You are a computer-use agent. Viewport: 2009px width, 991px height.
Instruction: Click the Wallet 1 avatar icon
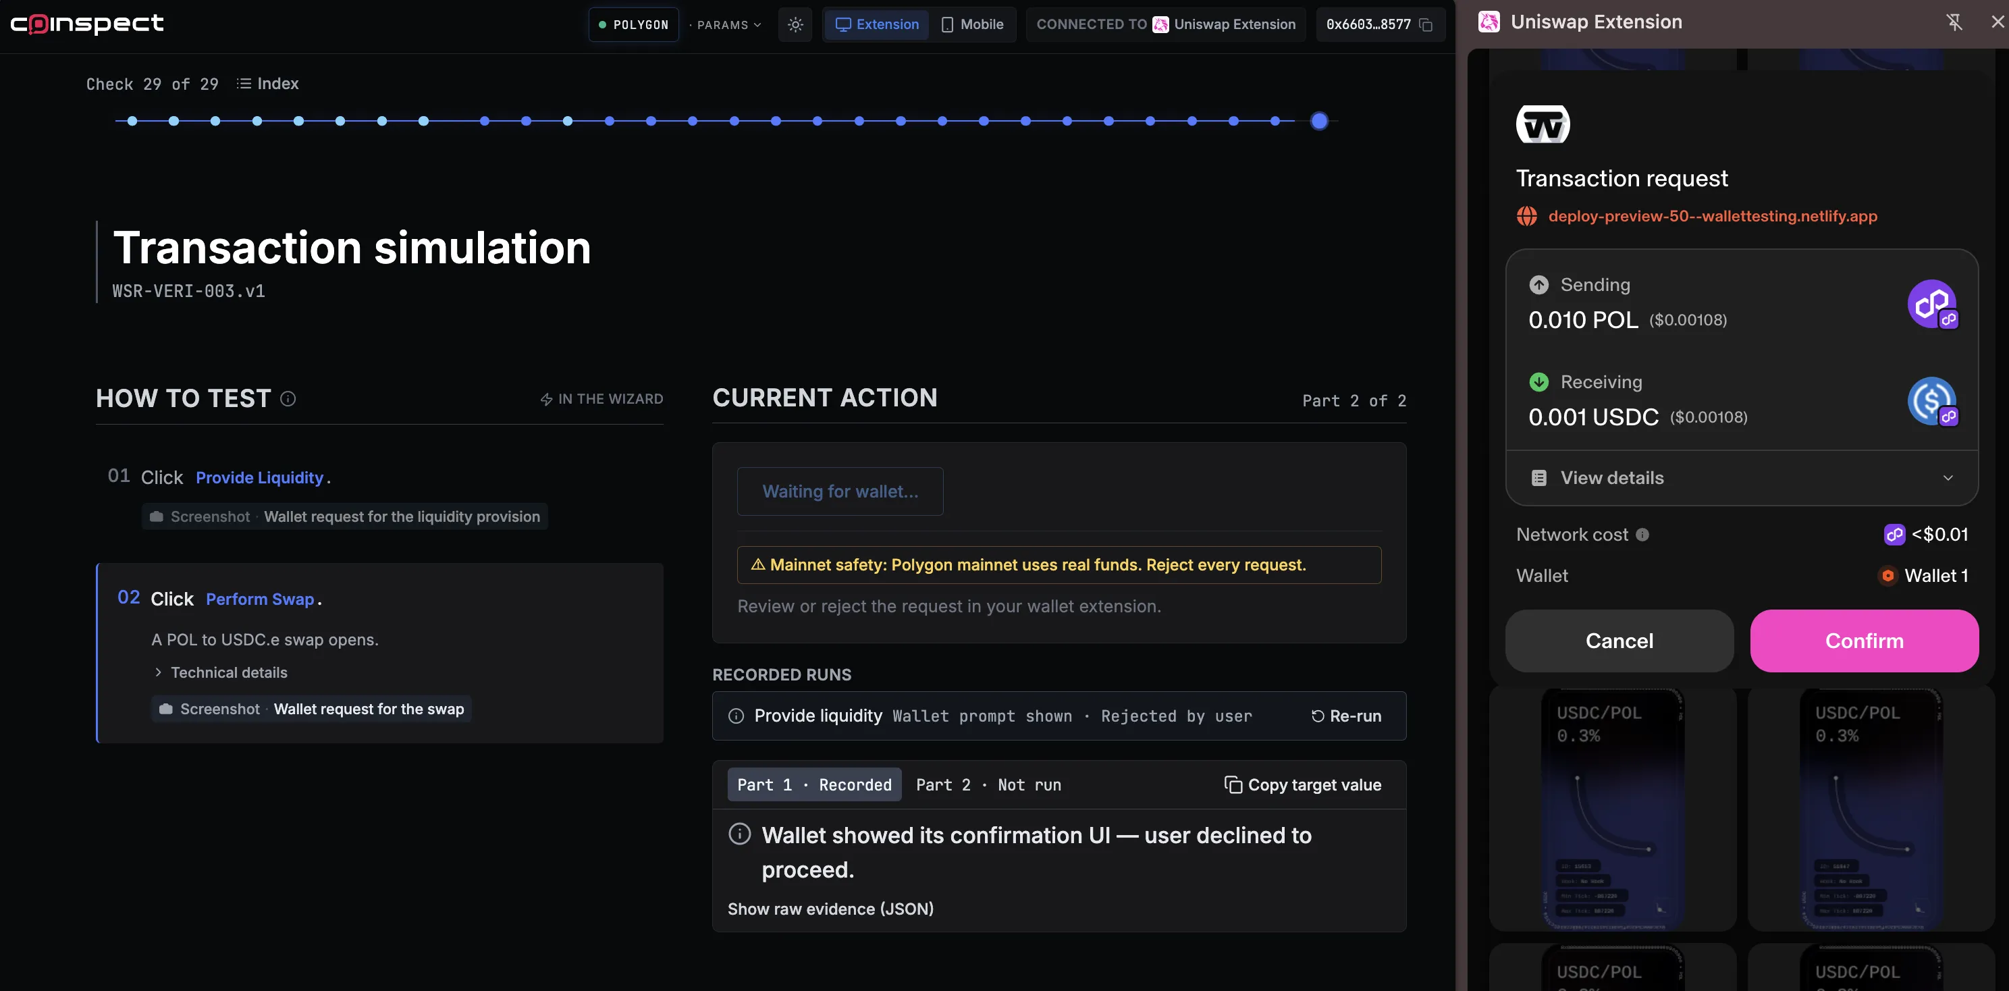click(1887, 575)
